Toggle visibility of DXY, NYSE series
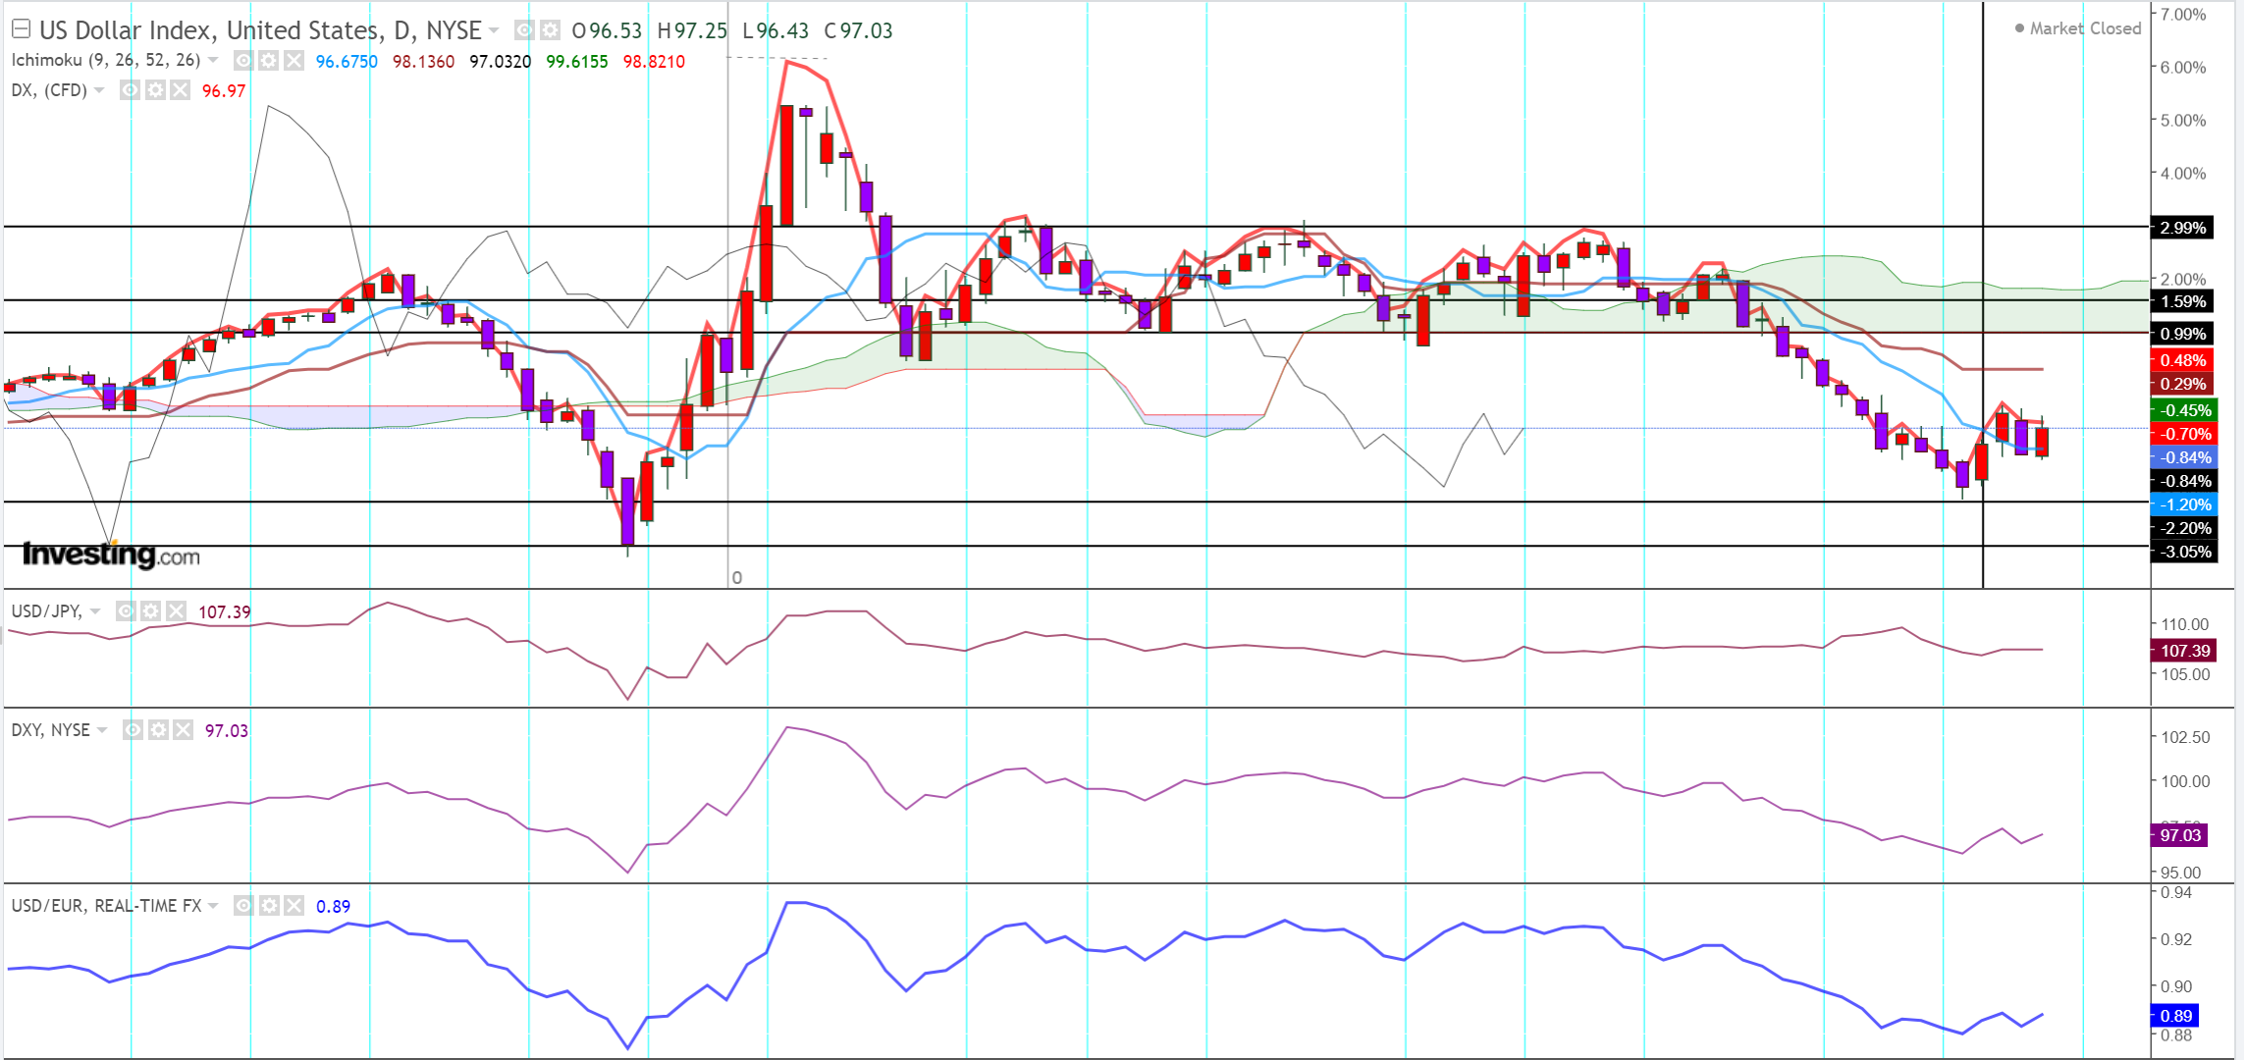This screenshot has width=2246, height=1060. 133,730
